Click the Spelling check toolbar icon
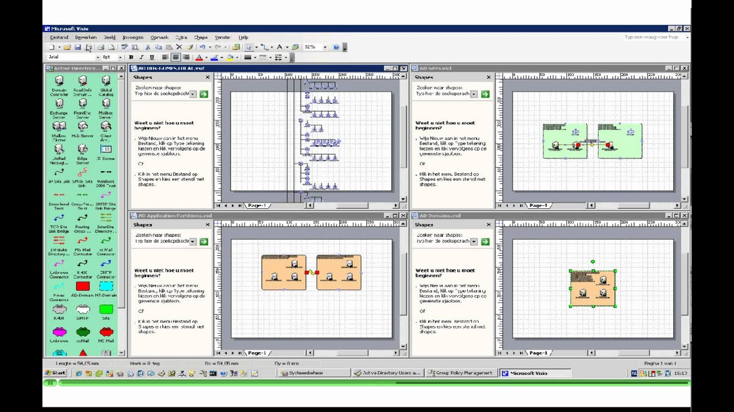 124,47
